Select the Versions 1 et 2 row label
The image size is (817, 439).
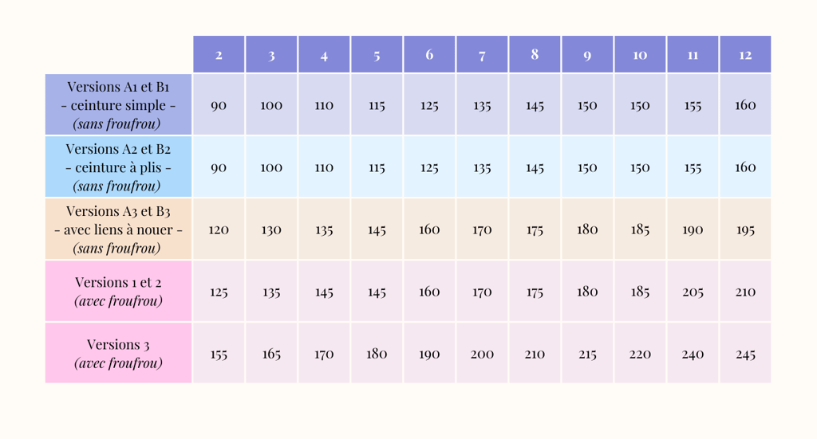pyautogui.click(x=118, y=291)
